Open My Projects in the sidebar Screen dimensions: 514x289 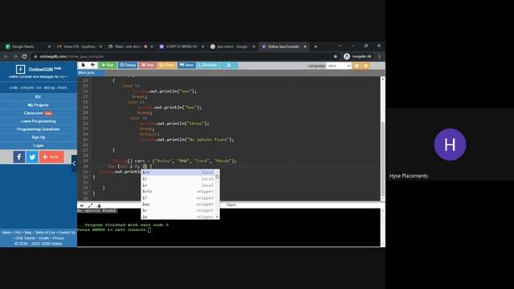[x=38, y=105]
